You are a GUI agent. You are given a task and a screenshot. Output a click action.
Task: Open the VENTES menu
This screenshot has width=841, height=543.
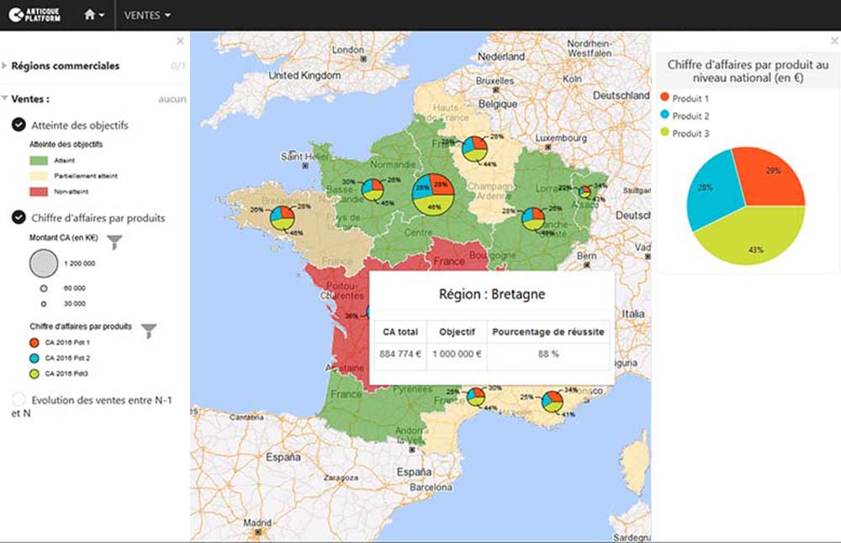[x=147, y=15]
